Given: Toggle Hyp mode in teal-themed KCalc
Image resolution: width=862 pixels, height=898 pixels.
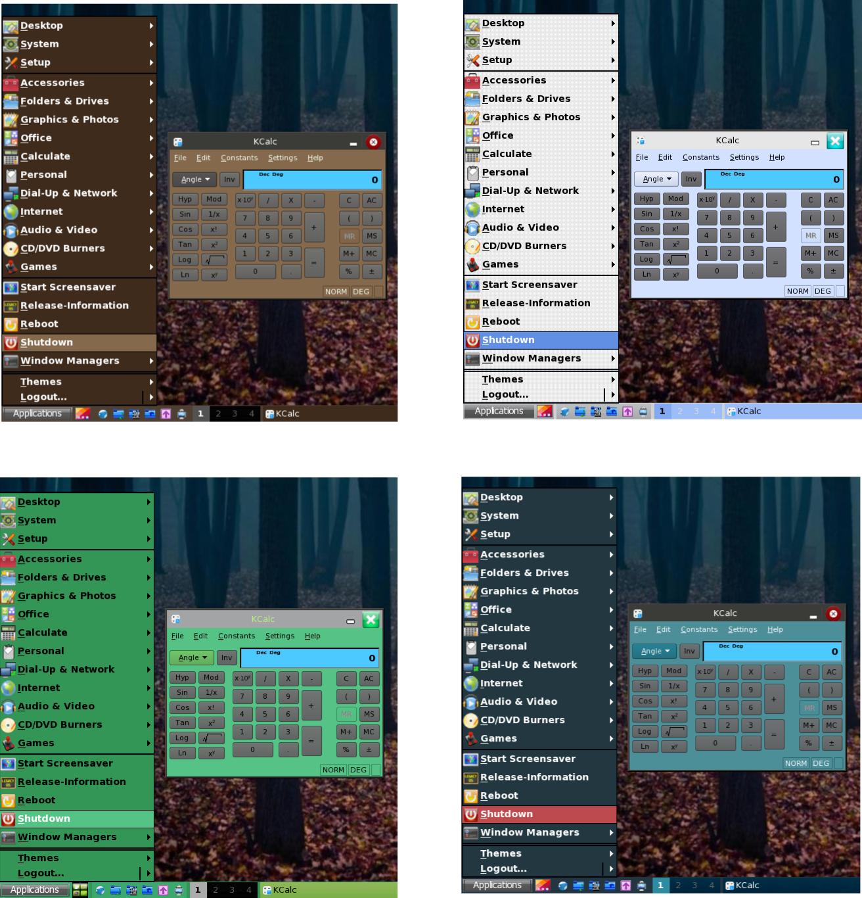Looking at the screenshot, I should click(645, 671).
